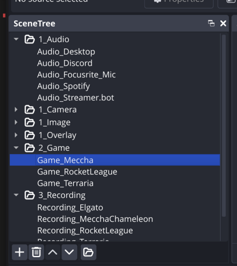
Task: Select the Game_RocketLeague scene
Action: 115,172
